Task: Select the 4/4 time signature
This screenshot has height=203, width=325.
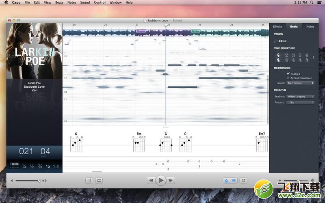Action: tap(278, 57)
